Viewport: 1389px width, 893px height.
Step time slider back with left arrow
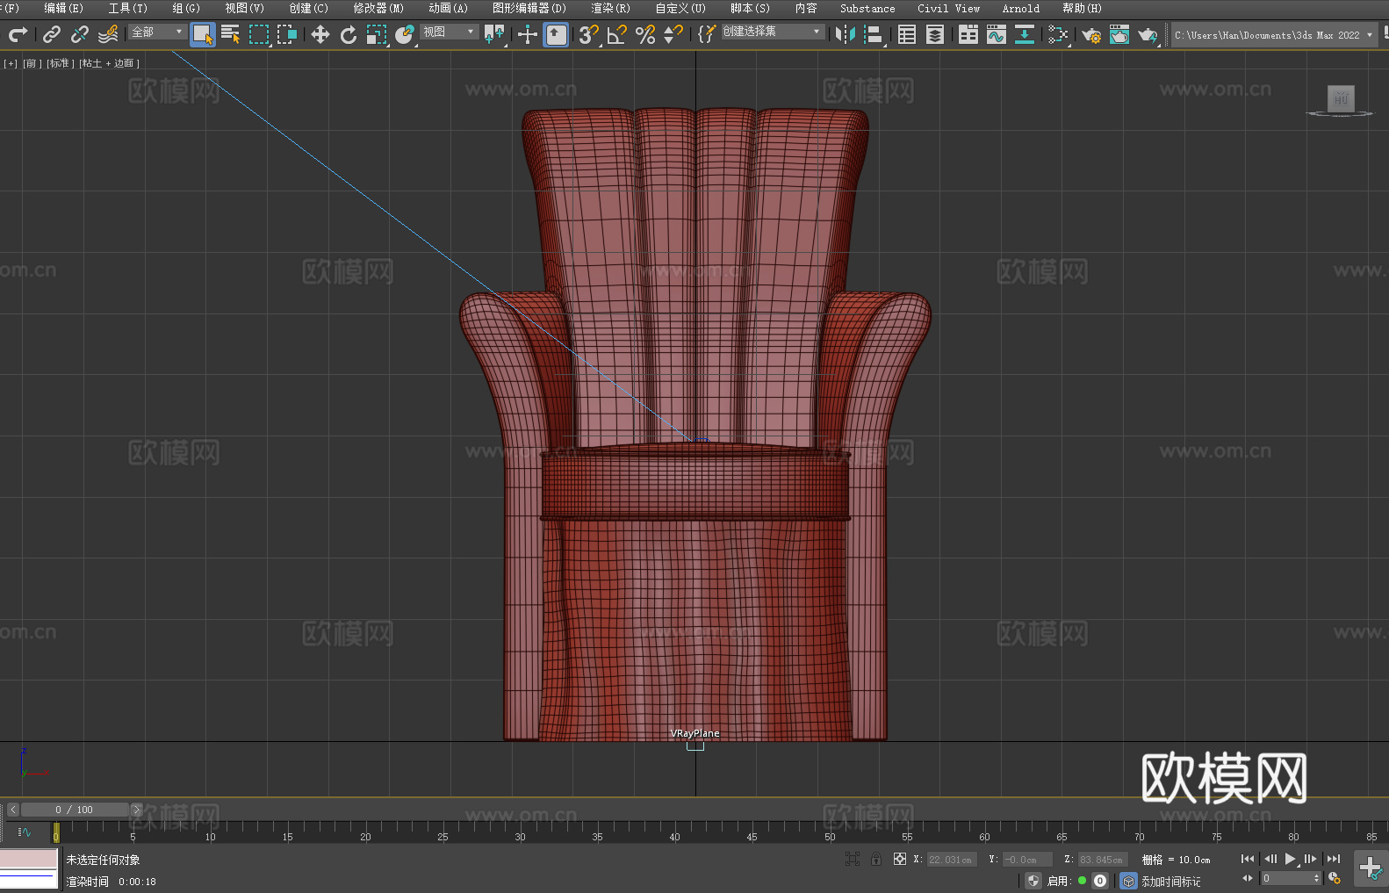tap(12, 810)
